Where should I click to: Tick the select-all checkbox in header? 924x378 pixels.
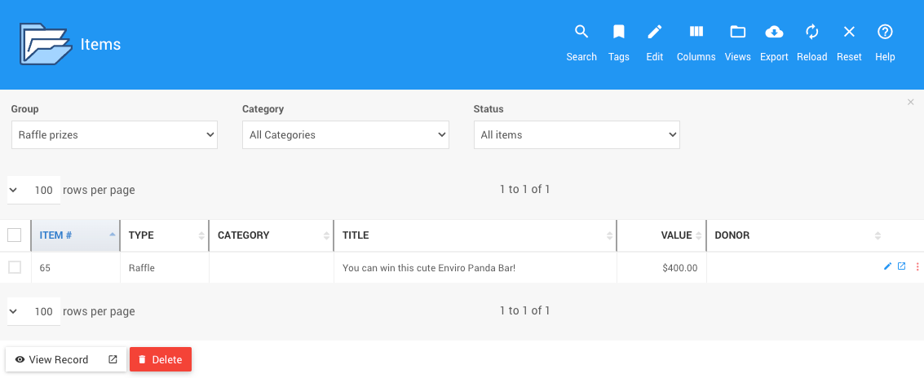pyautogui.click(x=15, y=235)
